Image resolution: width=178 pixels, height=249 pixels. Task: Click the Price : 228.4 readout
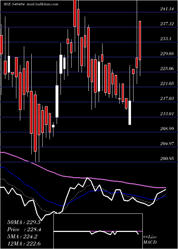pyautogui.click(x=24, y=229)
